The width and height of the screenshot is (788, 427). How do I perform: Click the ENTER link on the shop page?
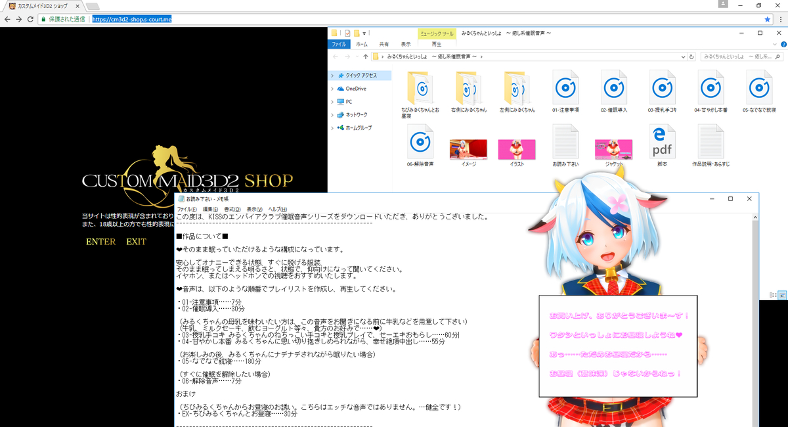coord(100,242)
